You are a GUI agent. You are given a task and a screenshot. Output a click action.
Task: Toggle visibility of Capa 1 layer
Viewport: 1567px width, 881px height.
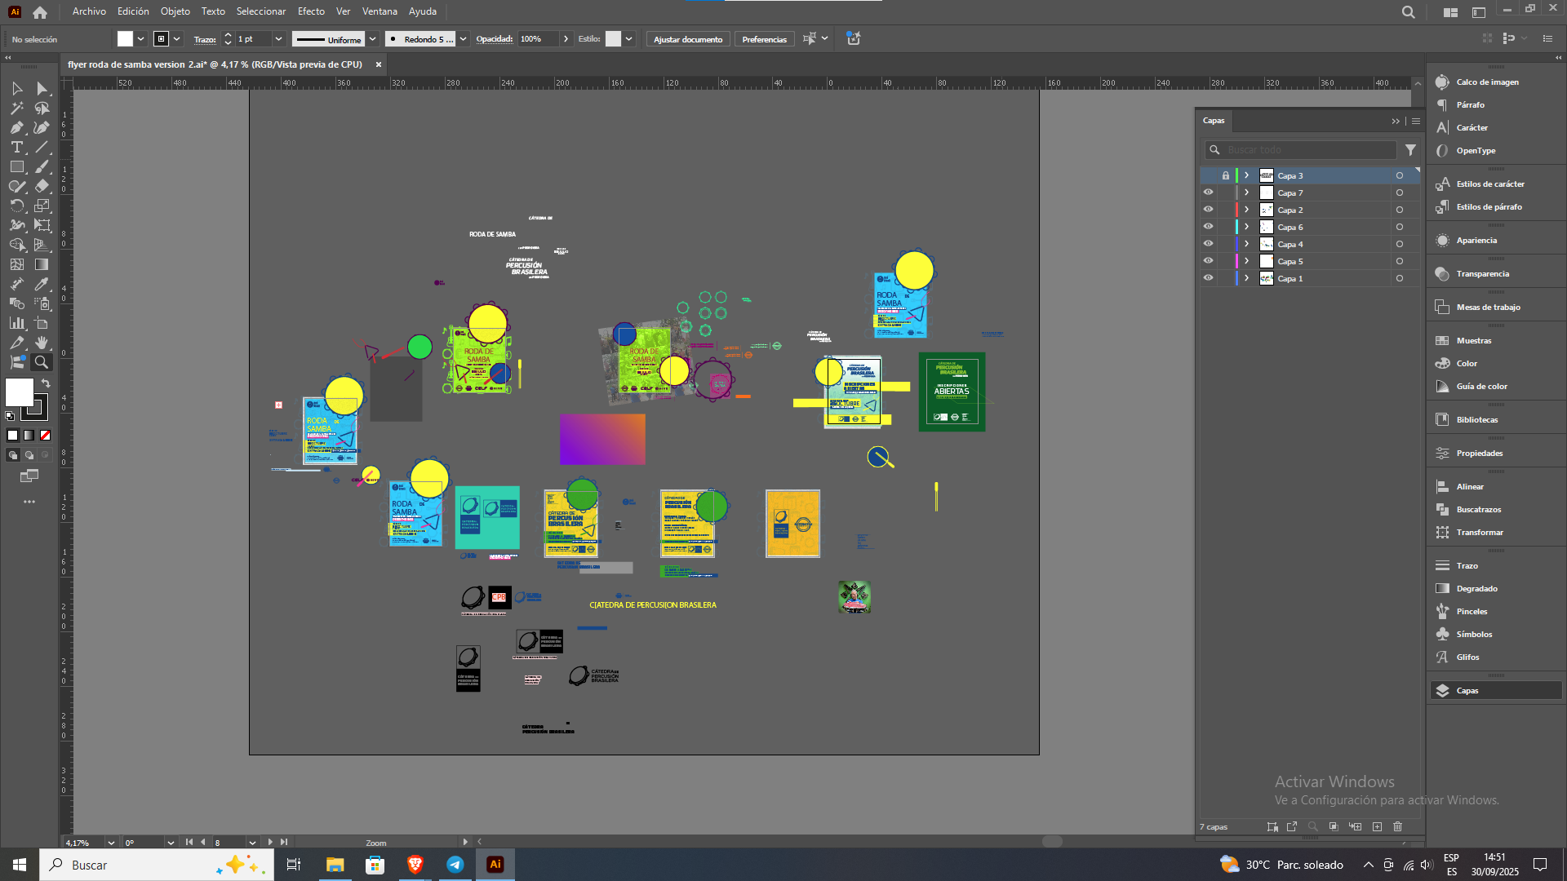click(x=1208, y=278)
